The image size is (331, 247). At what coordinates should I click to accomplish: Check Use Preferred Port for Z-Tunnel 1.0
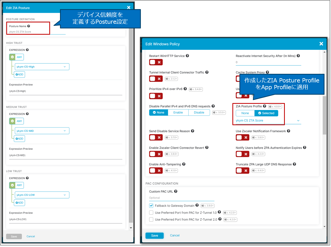(x=151, y=213)
